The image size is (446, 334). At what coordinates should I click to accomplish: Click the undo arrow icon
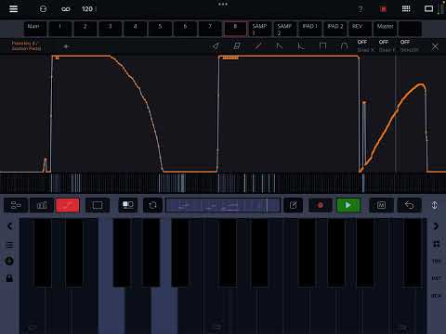click(409, 205)
